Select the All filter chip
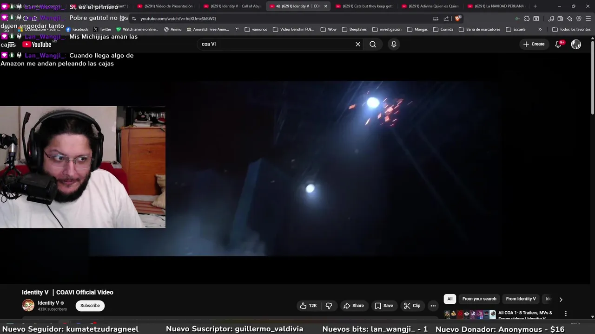This screenshot has height=334, width=595. 450,299
